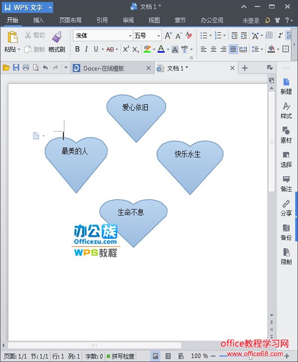Click 拼写检查 in status bar

pos(121,356)
